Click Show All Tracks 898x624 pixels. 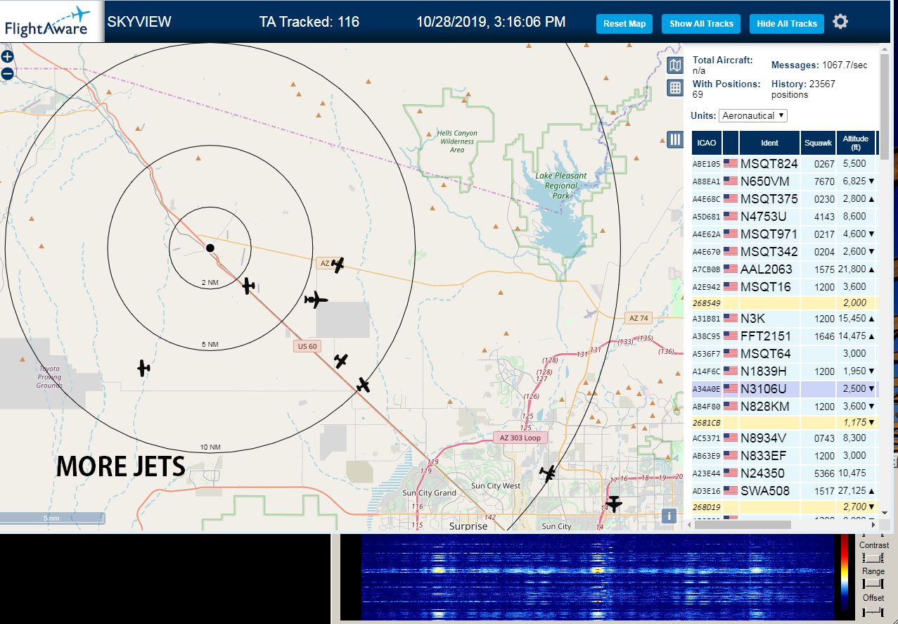tap(701, 24)
